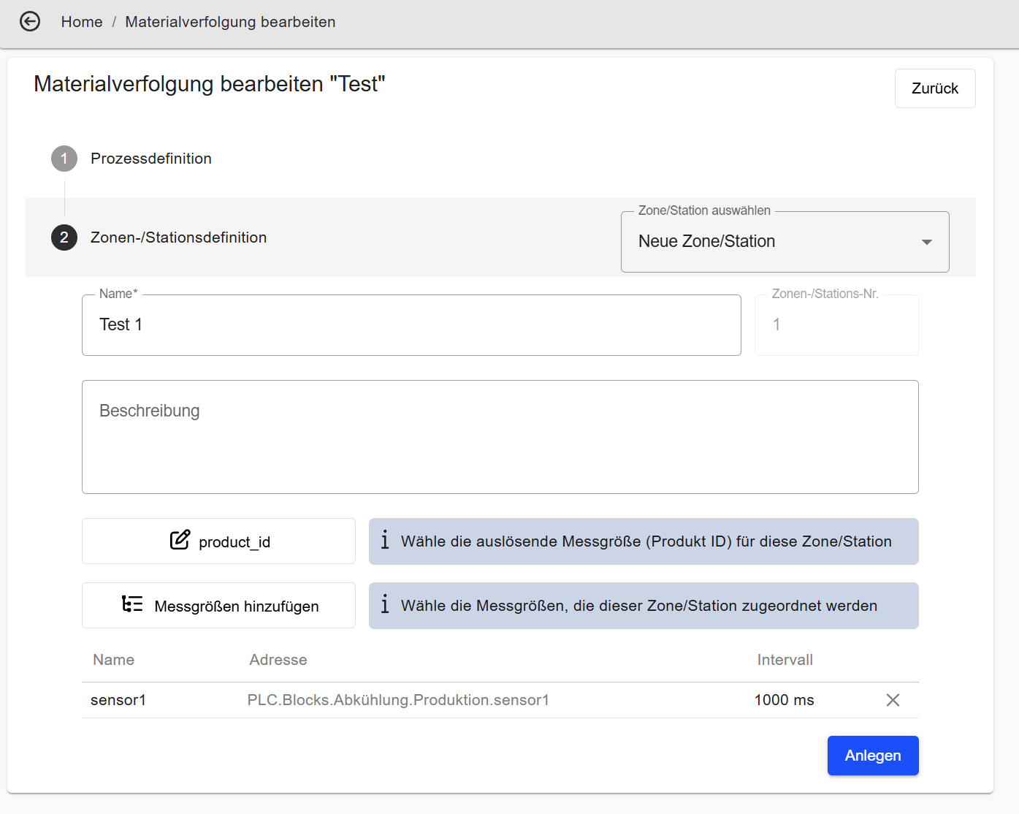Click the info icon for Messgrößen zuordnen hint

tap(385, 604)
